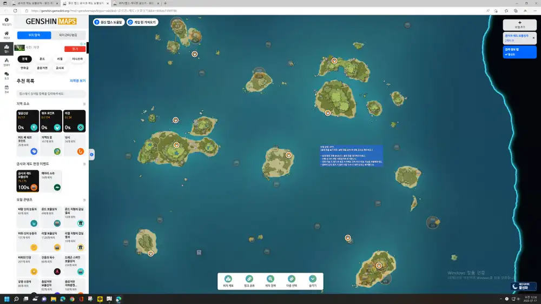Collapse the 모험 콘텐츠 section menu
Image resolution: width=541 pixels, height=304 pixels.
[84, 200]
